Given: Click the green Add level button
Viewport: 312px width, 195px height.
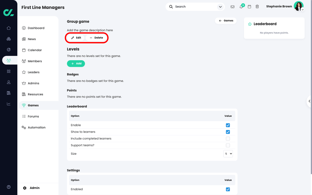Looking at the screenshot, I should point(76,63).
